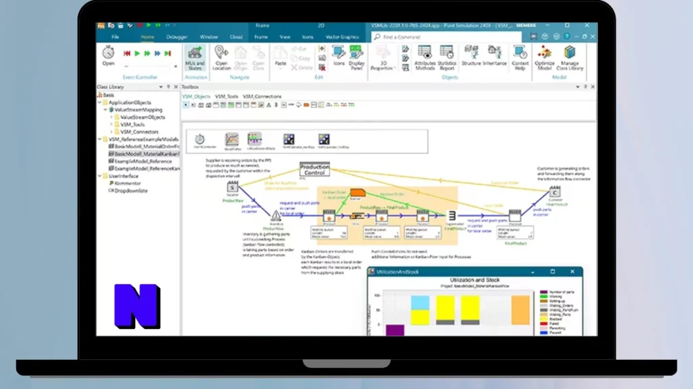Image resolution: width=693 pixels, height=389 pixels.
Task: Collapse the ApplicationObjects folder
Action: tap(100, 103)
